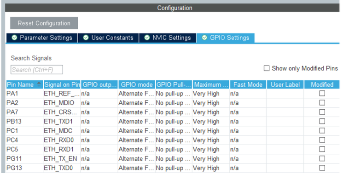Toggle the Modified checkbox for PC4
Screen dimensions: 343x173
322,140
